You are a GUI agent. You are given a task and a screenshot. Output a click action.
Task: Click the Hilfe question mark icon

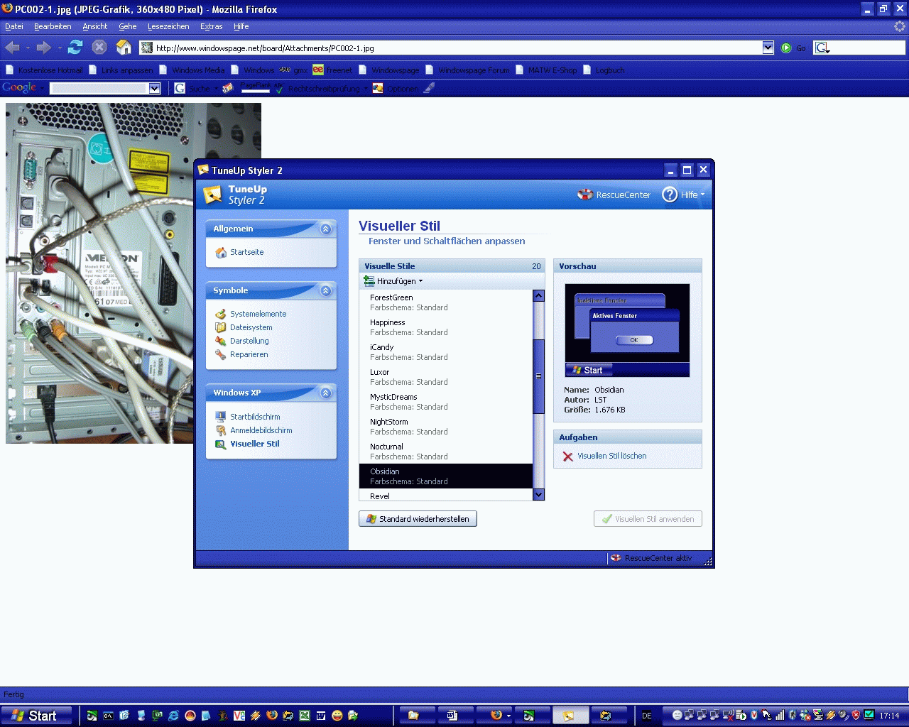pyautogui.click(x=670, y=195)
